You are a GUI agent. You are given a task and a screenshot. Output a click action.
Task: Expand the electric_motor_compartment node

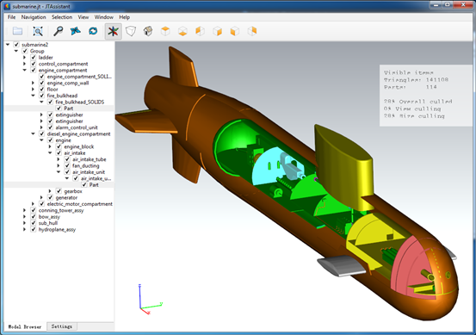point(34,204)
